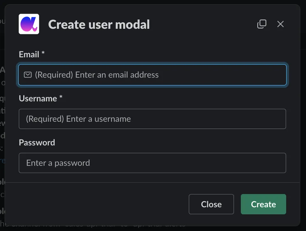Click the purple alpha app logo

point(29,24)
